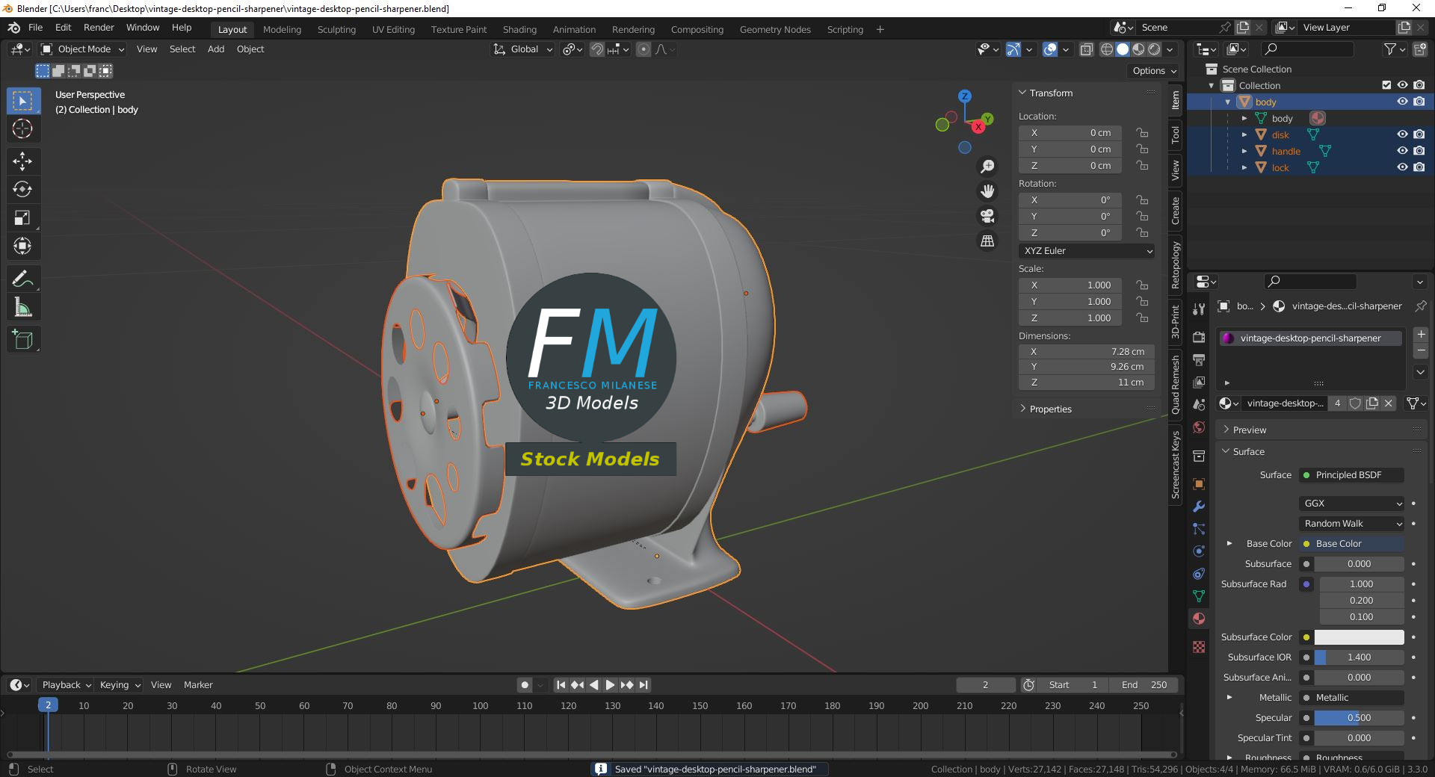Screen dimensions: 1435x777
Task: Open the Object Data properties tab
Action: tap(1199, 596)
